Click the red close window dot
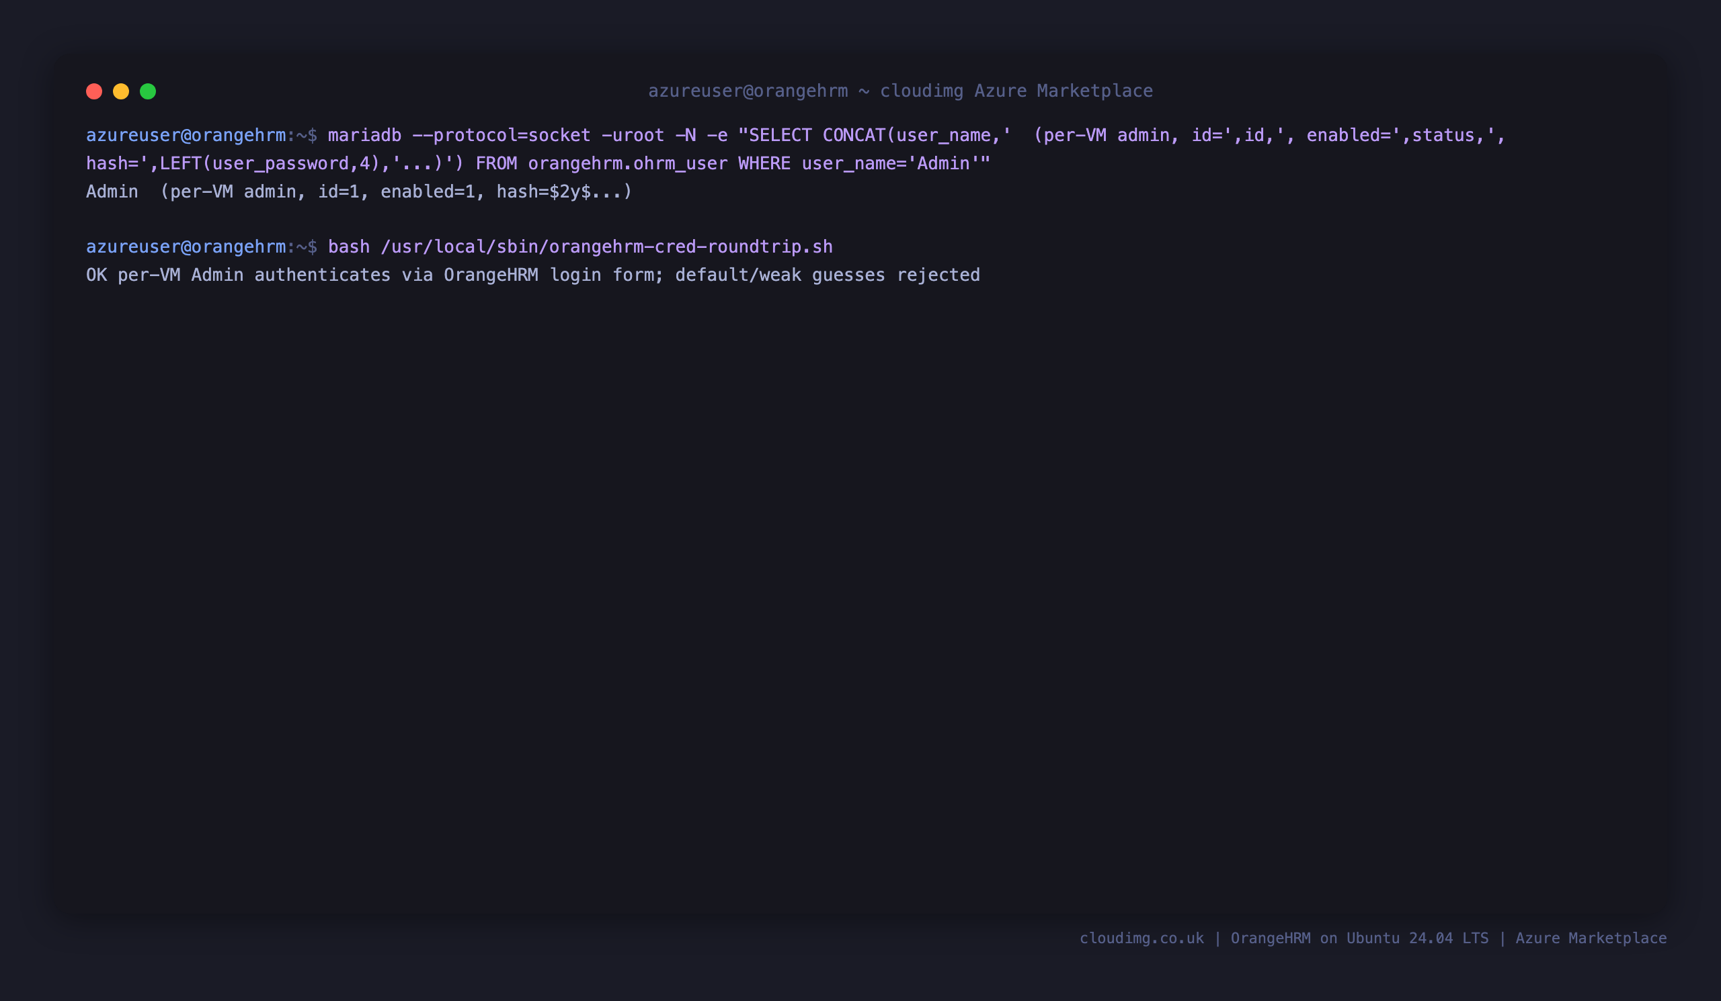The image size is (1721, 1001). pyautogui.click(x=94, y=91)
